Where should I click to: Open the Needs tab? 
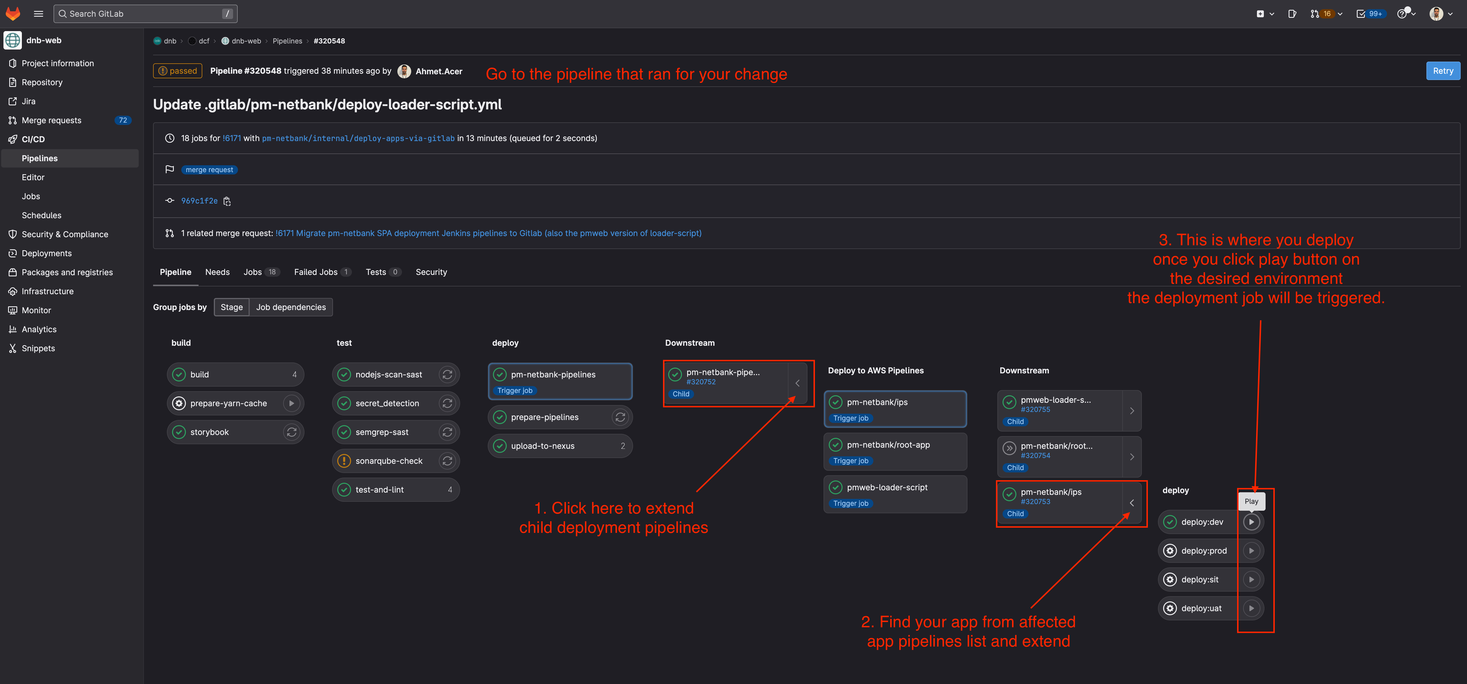pos(218,272)
